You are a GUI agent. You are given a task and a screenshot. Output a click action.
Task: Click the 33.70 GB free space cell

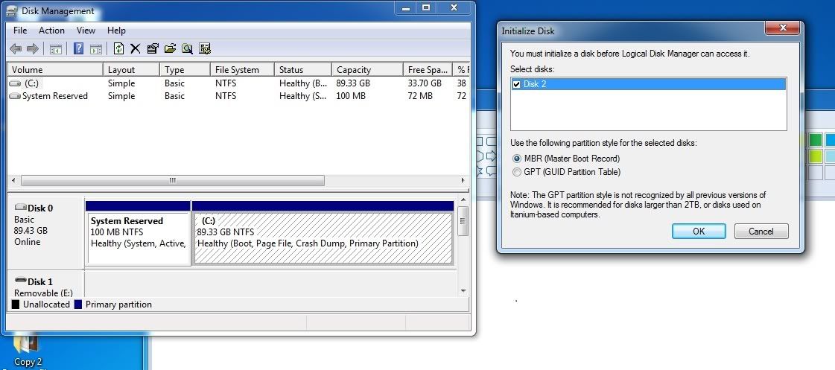(425, 83)
